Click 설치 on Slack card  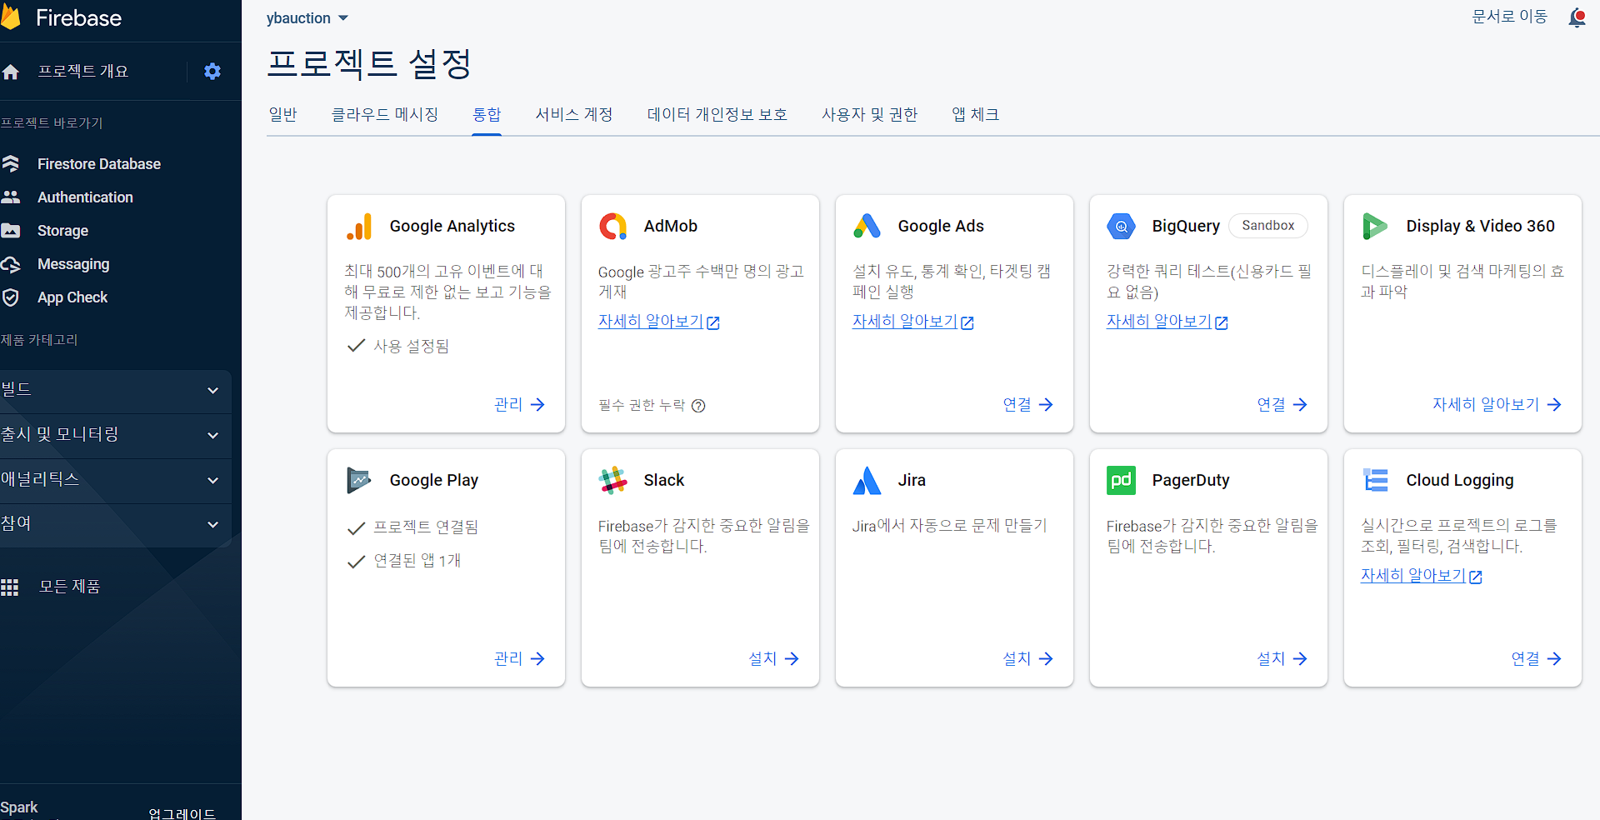773,658
